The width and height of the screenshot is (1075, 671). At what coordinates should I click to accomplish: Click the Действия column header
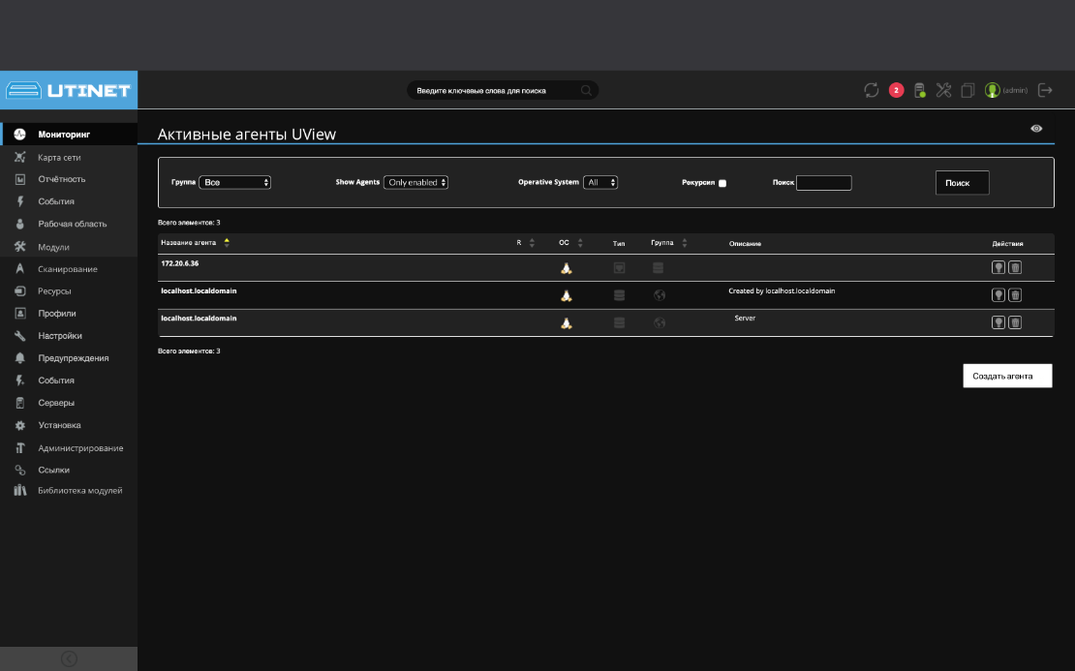click(1007, 243)
